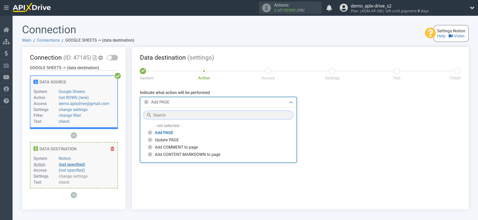The width and height of the screenshot is (478, 220).
Task: Go to the Action step
Action: point(204,71)
